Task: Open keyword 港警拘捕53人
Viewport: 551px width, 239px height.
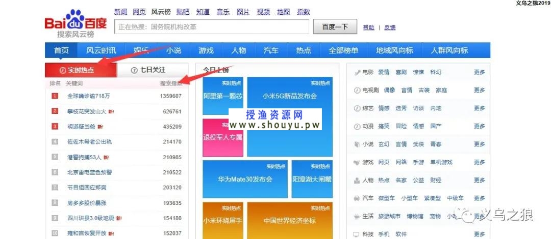Action: pyautogui.click(x=84, y=157)
